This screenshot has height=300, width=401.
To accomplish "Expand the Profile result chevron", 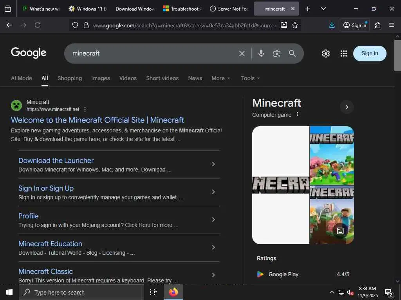I will coord(213,220).
